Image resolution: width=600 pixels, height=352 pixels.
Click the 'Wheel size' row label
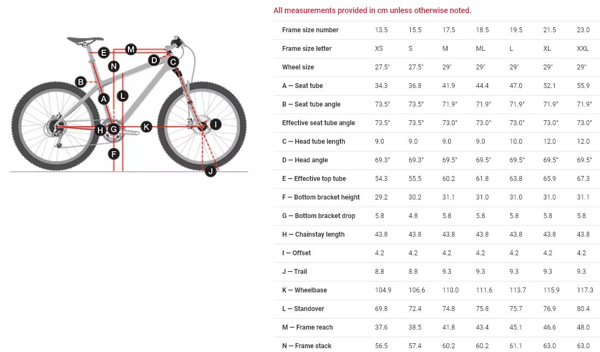click(298, 67)
